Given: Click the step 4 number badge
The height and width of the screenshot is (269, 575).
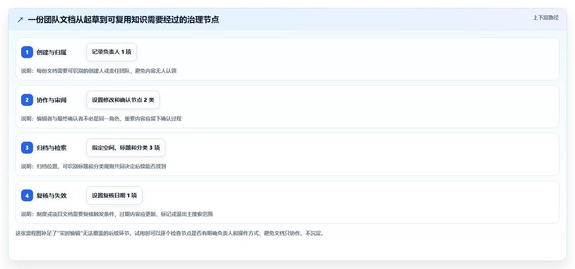Looking at the screenshot, I should (27, 195).
